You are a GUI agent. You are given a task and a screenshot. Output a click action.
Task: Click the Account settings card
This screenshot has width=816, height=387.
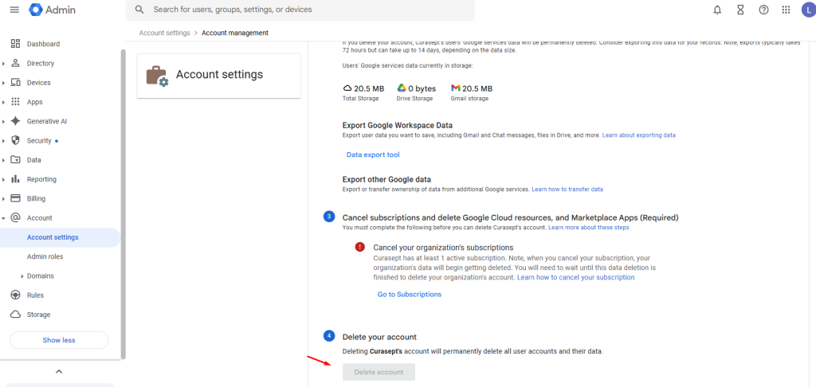click(219, 76)
